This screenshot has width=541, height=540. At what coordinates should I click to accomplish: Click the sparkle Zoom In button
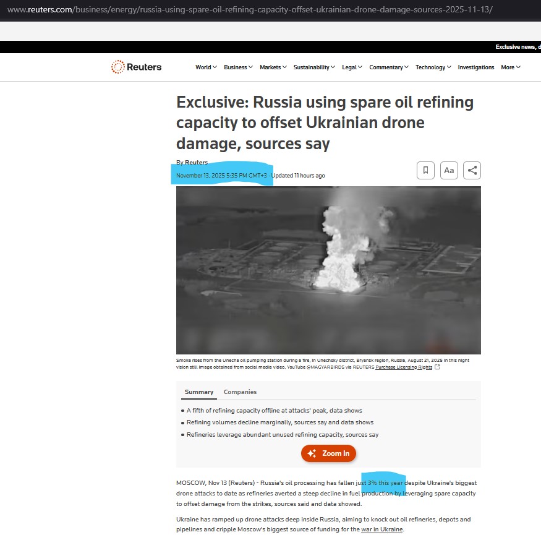point(328,453)
